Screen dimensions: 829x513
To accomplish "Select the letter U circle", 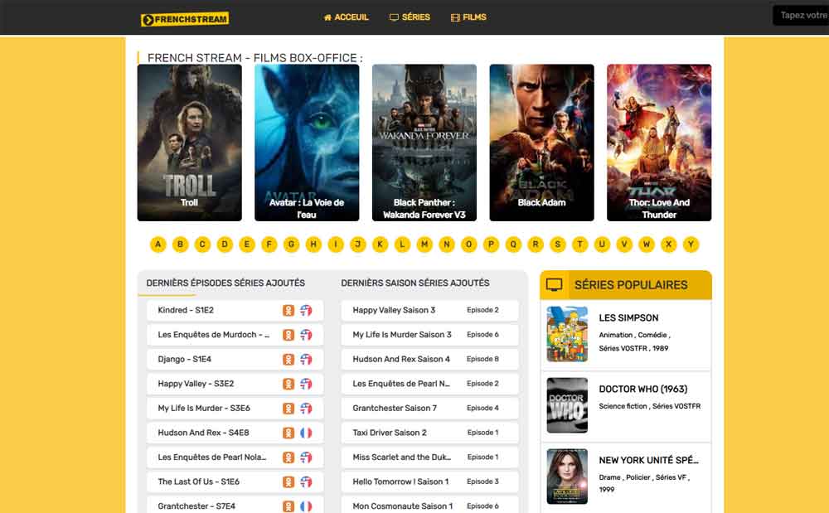I will [602, 244].
